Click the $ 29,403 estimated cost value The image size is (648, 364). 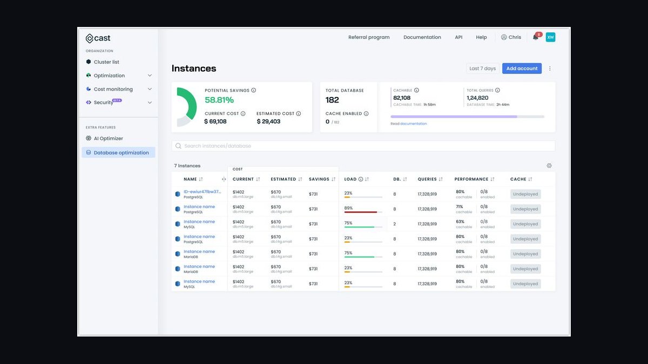point(268,121)
